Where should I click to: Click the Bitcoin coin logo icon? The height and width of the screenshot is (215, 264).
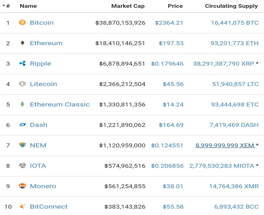click(22, 23)
